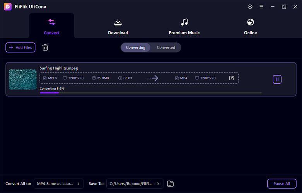Minimize the application window
The width and height of the screenshot is (302, 193).
[273, 7]
